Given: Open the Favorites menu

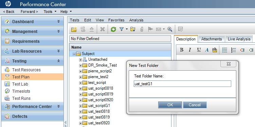Looking at the screenshot, I should point(116,20).
